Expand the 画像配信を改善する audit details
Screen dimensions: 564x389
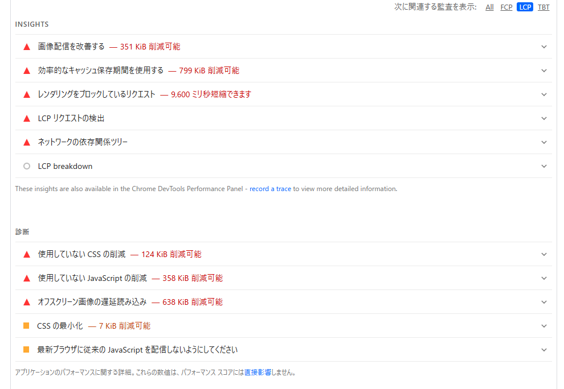tap(543, 47)
